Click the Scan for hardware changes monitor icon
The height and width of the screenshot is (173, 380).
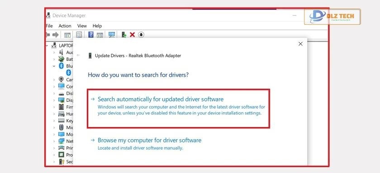[112, 35]
